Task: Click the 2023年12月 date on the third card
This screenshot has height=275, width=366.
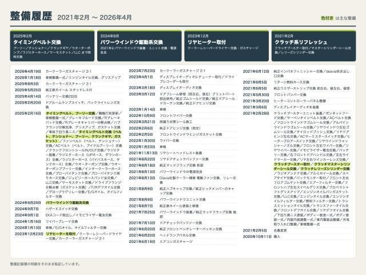Action: [198, 36]
